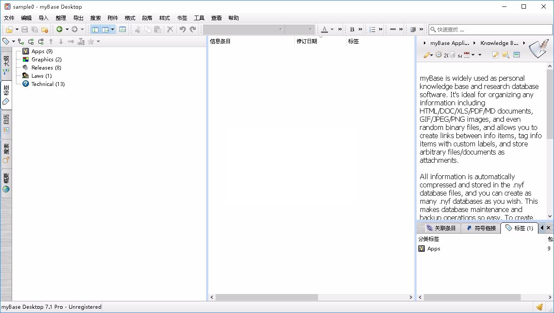The height and width of the screenshot is (313, 554).
Task: Select the Technical (13) tree item
Action: pos(48,84)
